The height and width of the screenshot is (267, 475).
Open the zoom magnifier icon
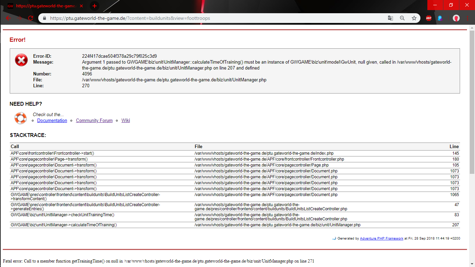pyautogui.click(x=402, y=18)
